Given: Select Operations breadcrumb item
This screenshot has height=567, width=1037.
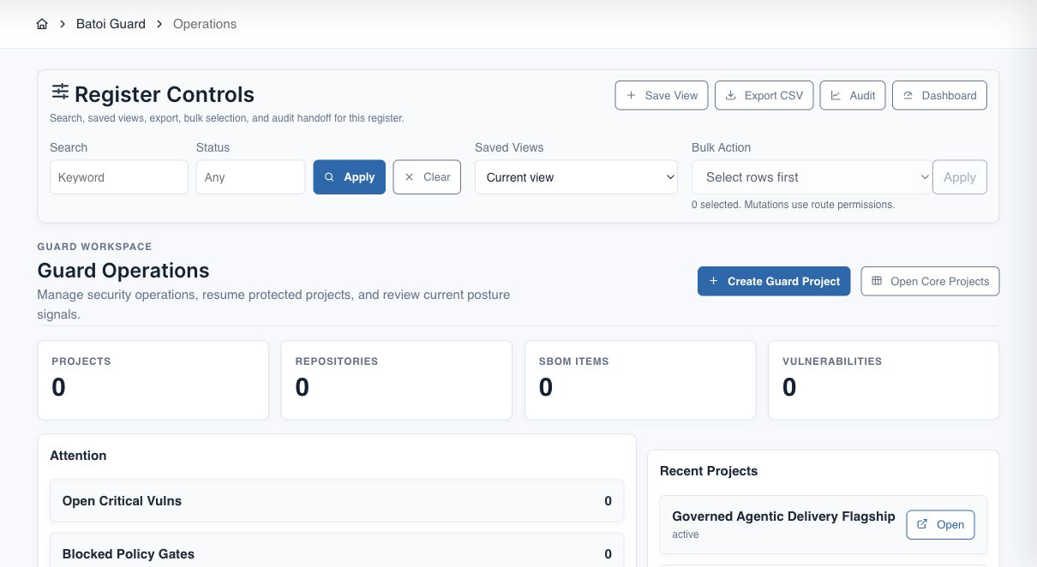Looking at the screenshot, I should click(205, 24).
